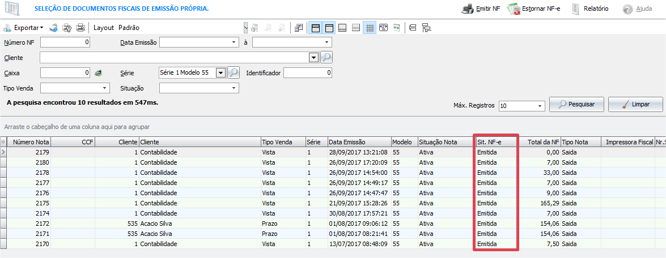
Task: Click the cash register icon beside Caixa
Action: coord(98,73)
